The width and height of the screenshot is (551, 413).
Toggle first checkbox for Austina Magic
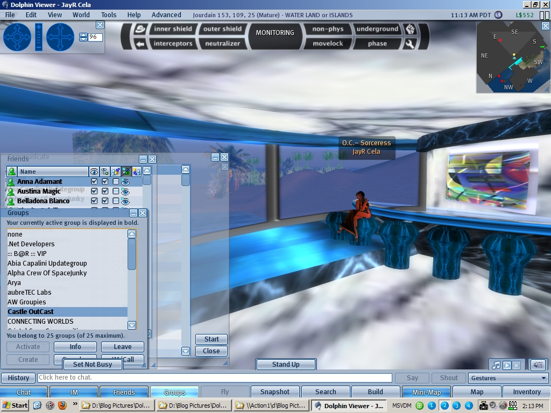coord(94,191)
